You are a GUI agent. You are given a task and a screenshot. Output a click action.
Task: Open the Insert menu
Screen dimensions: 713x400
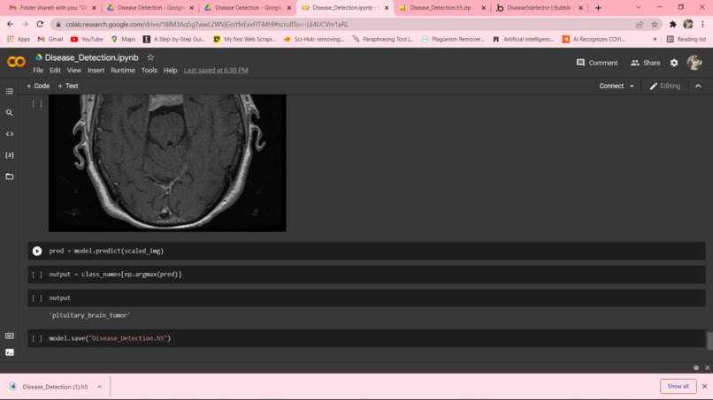point(96,71)
